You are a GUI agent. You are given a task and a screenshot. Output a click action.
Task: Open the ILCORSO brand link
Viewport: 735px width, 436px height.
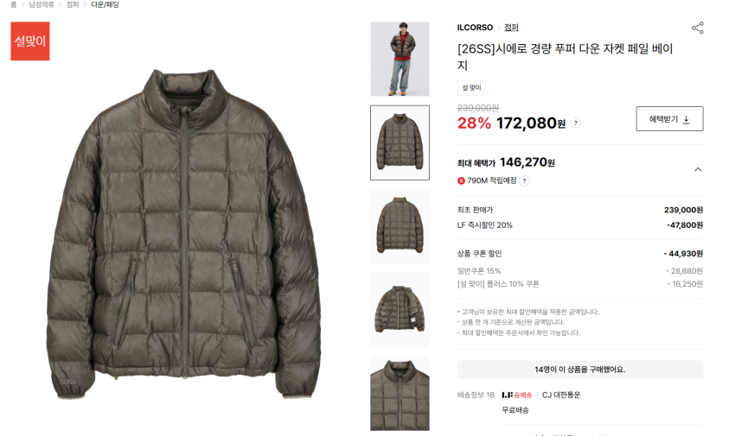(475, 28)
